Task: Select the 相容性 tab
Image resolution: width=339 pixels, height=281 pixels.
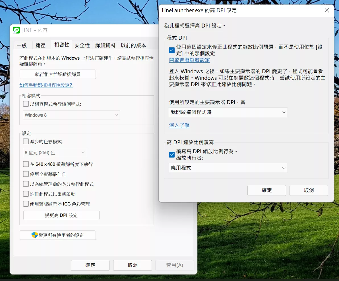Action: [62, 45]
